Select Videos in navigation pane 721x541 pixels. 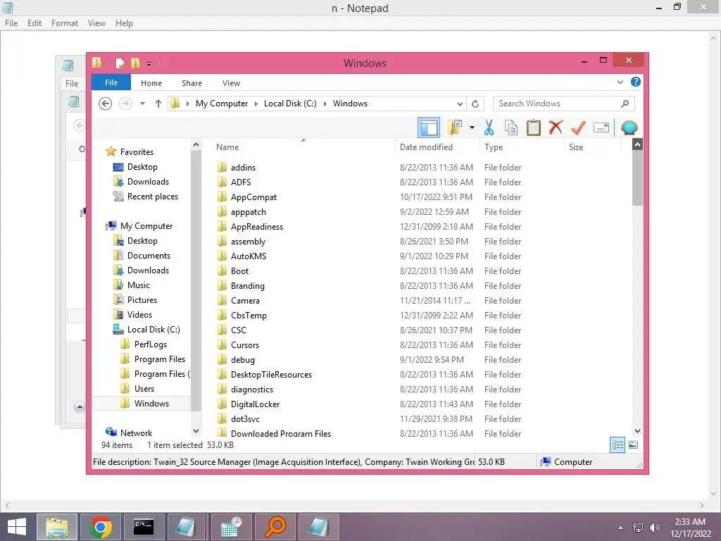tap(133, 315)
